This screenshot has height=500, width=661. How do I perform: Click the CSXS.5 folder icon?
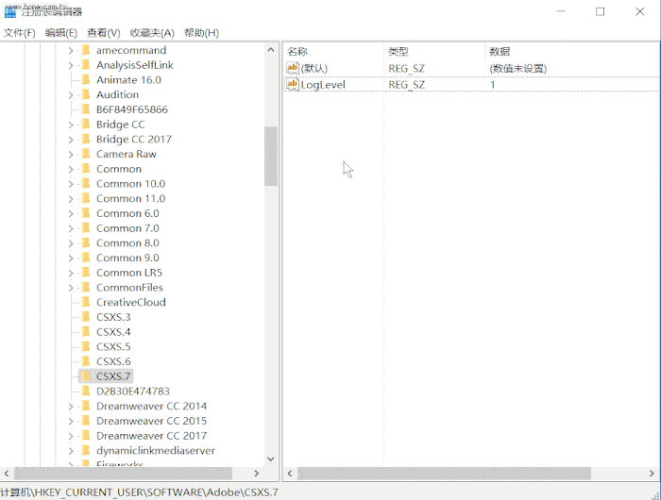click(86, 346)
